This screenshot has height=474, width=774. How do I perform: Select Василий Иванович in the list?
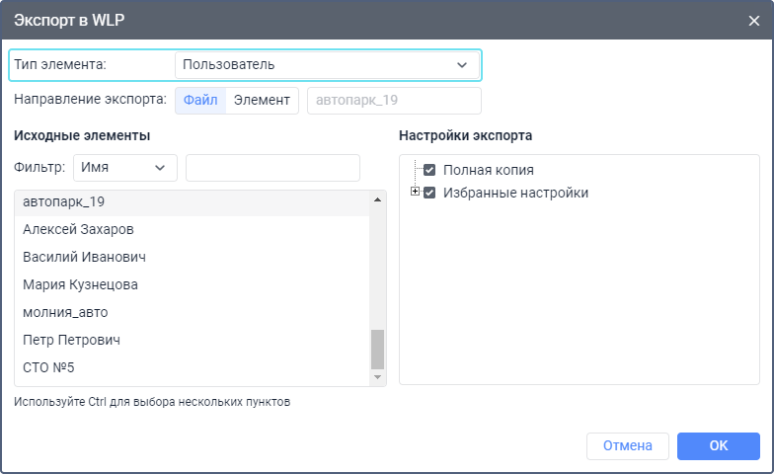193,257
